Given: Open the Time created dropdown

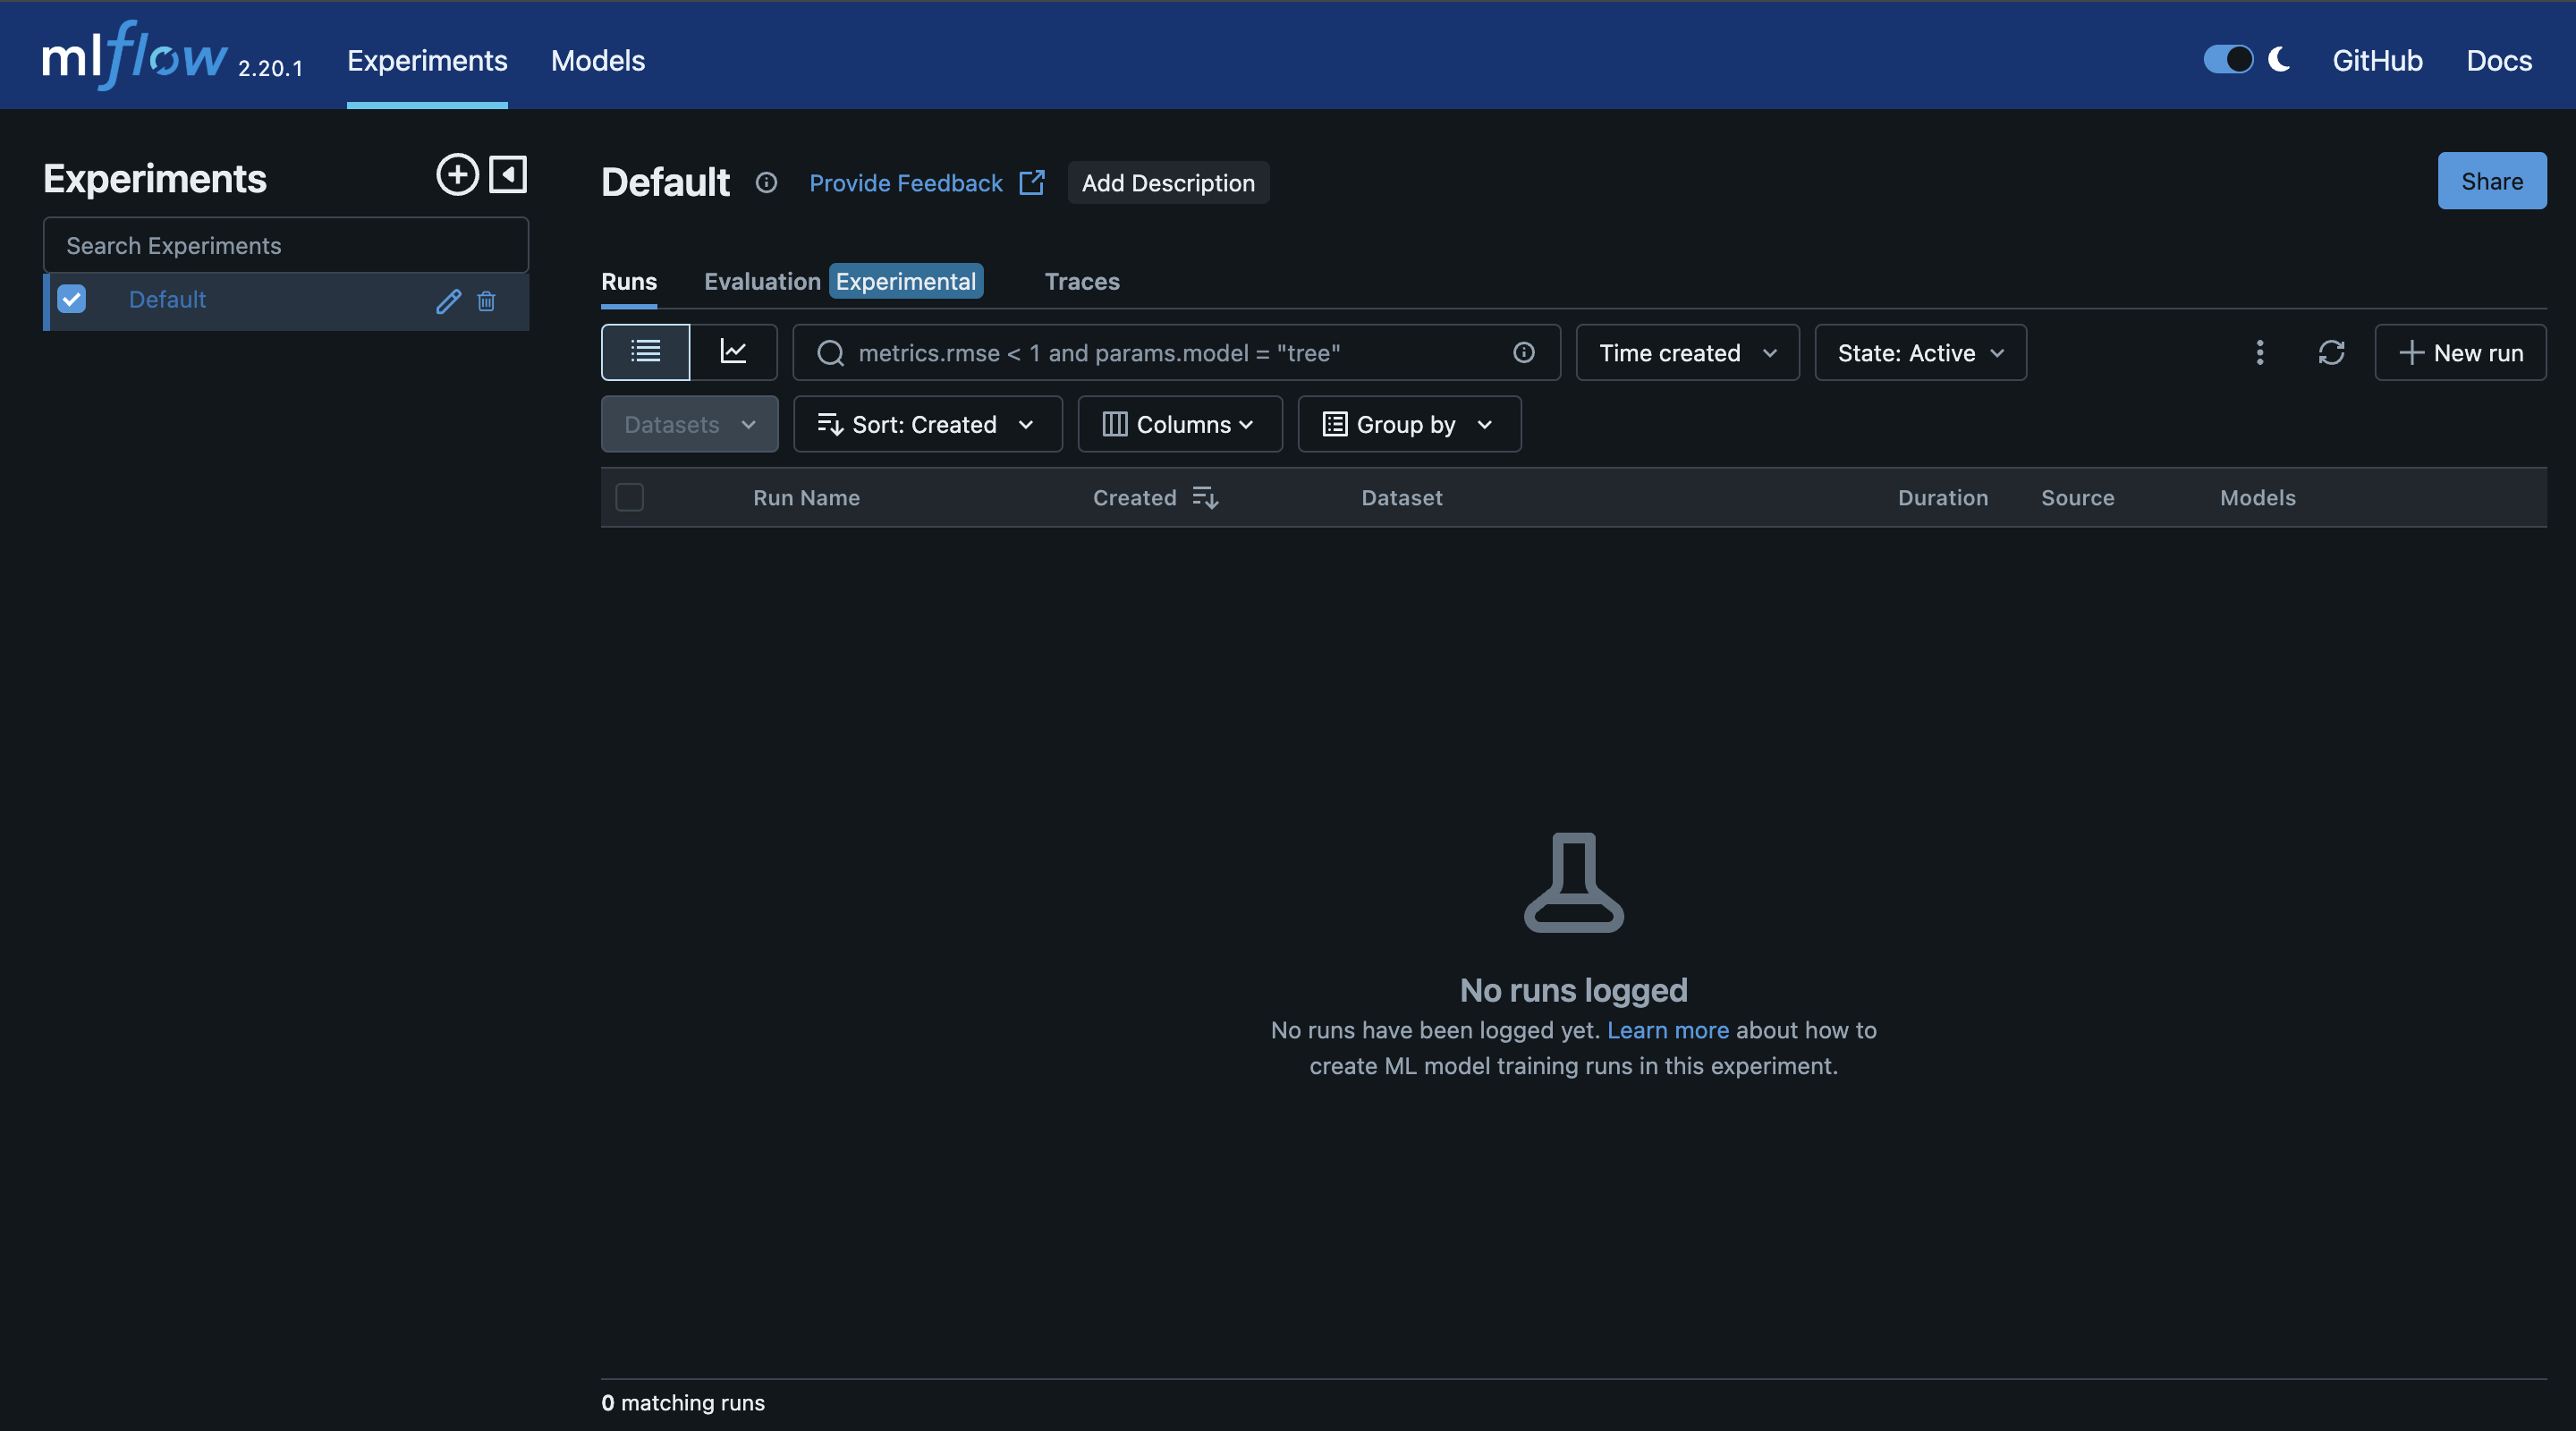Looking at the screenshot, I should tap(1687, 352).
